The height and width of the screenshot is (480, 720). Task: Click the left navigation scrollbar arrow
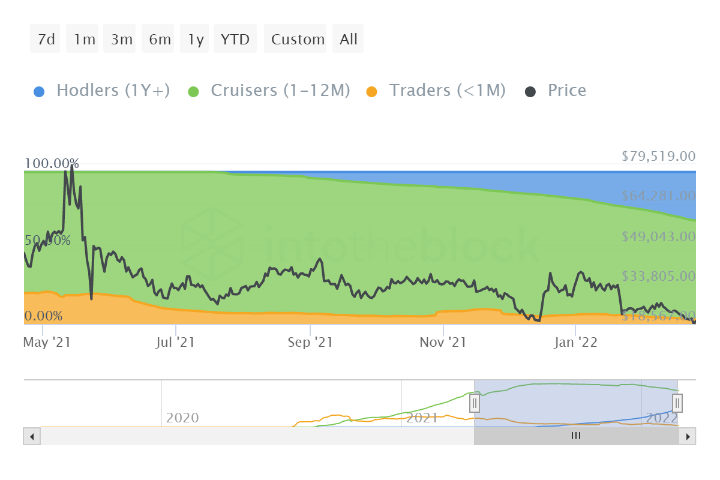point(31,436)
